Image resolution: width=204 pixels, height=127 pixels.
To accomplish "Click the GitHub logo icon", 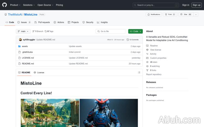I will click(5, 5).
